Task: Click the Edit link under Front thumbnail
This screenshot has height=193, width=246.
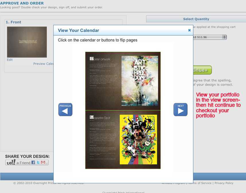Action: point(10,60)
